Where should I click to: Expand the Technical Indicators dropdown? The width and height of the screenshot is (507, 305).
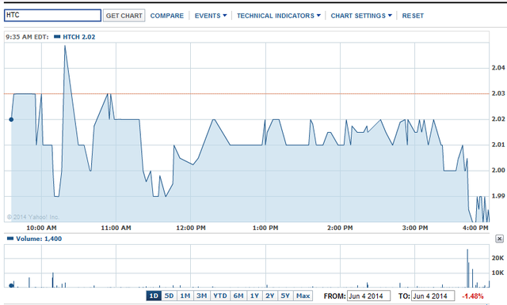(278, 16)
